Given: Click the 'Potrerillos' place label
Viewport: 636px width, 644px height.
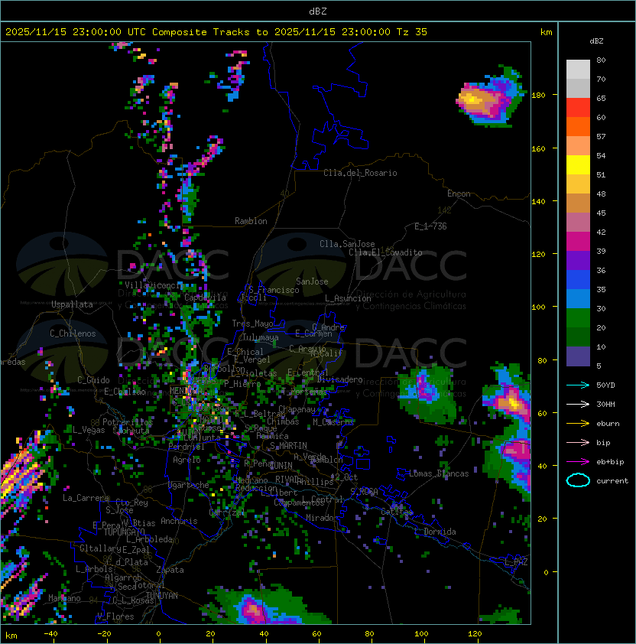Looking at the screenshot, I should pos(128,422).
